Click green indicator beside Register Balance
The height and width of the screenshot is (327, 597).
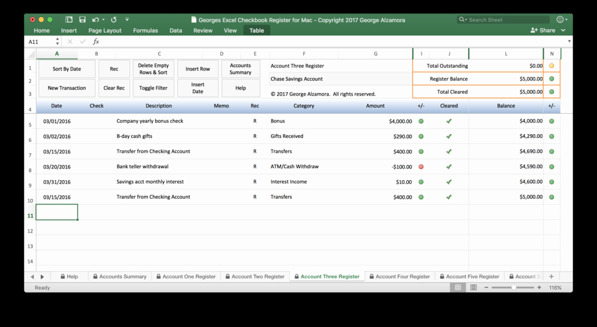click(552, 79)
